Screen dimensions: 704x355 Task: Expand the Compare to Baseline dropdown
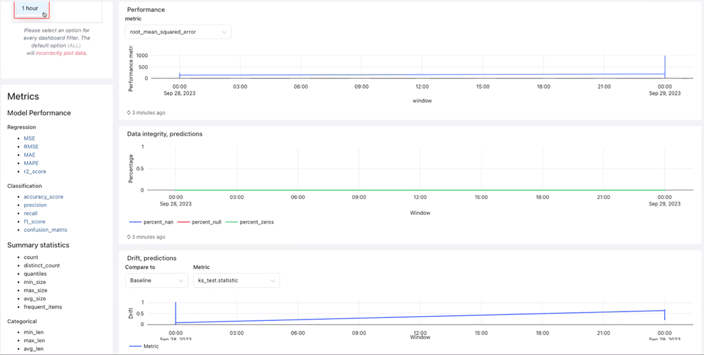click(156, 281)
